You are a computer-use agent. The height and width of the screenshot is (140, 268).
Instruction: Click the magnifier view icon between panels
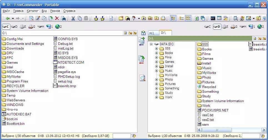[142, 78]
